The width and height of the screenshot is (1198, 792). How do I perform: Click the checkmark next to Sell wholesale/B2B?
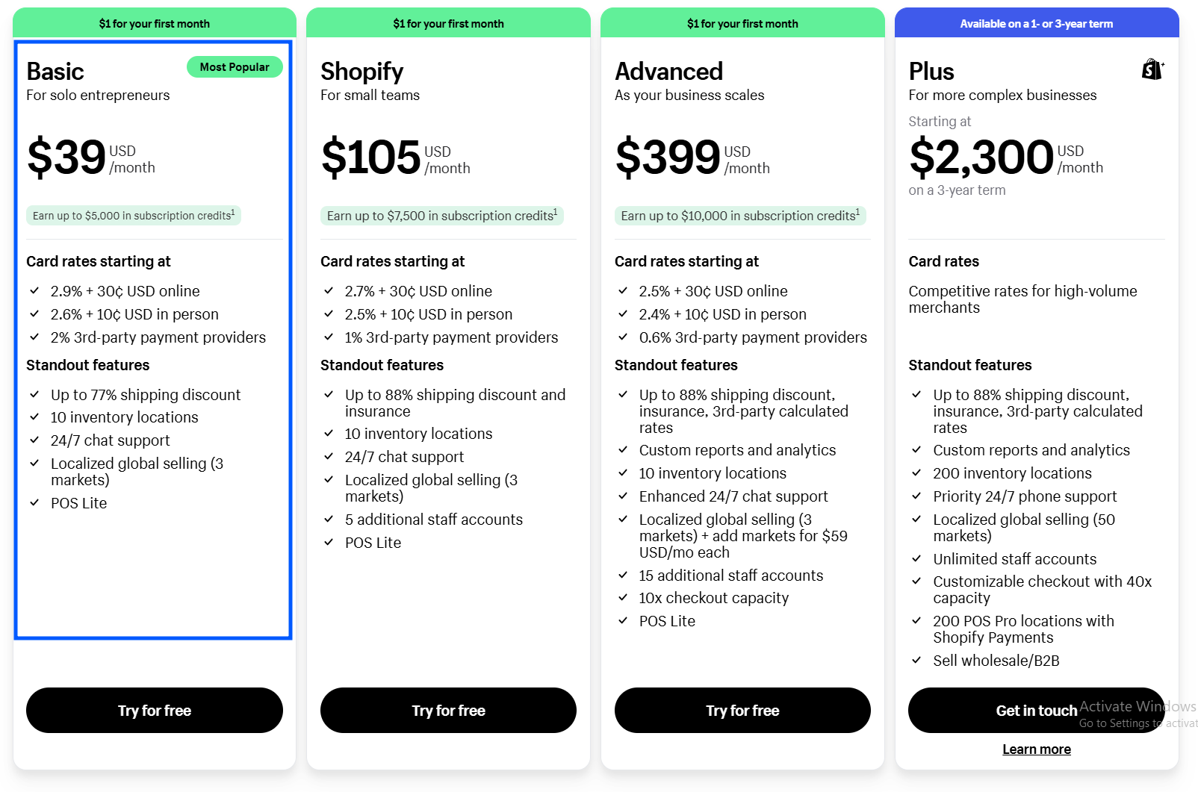(917, 661)
